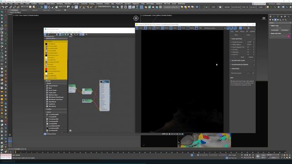
Task: Toggle the Angle Snap button
Action: coord(84,7)
